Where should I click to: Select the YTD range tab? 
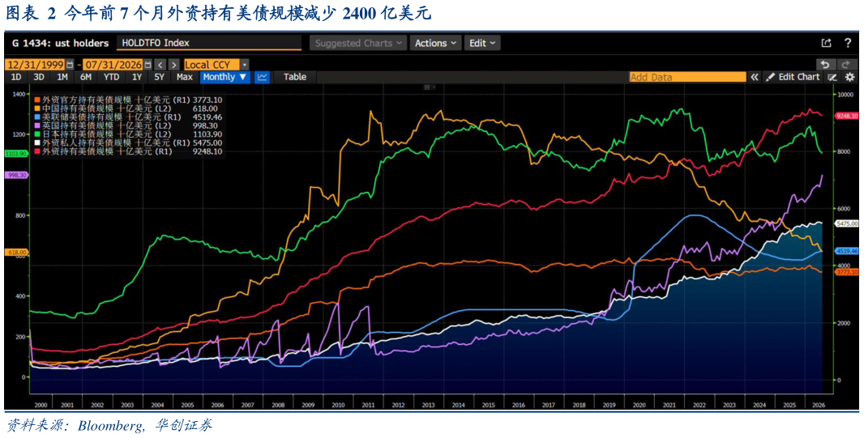111,77
